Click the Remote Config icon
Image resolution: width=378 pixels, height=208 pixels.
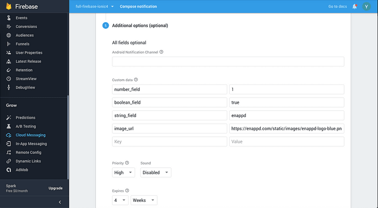click(9, 152)
